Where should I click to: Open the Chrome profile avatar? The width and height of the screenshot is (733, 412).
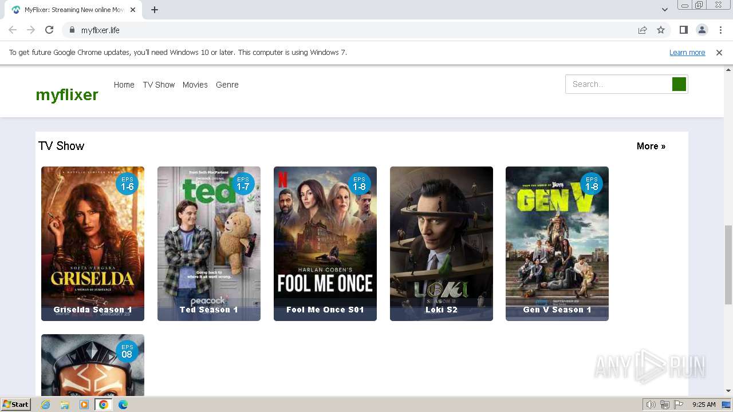pyautogui.click(x=702, y=30)
